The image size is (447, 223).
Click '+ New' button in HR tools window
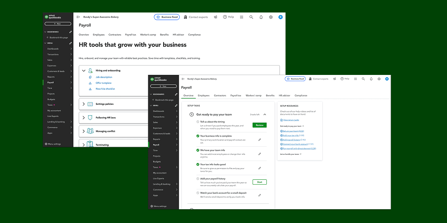click(58, 24)
